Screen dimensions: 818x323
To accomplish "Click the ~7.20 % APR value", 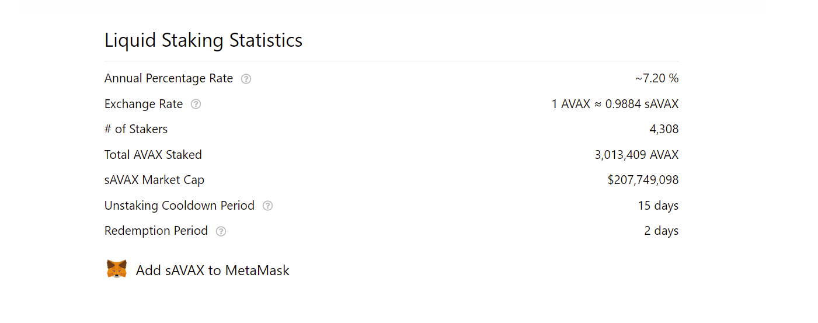I will 656,78.
